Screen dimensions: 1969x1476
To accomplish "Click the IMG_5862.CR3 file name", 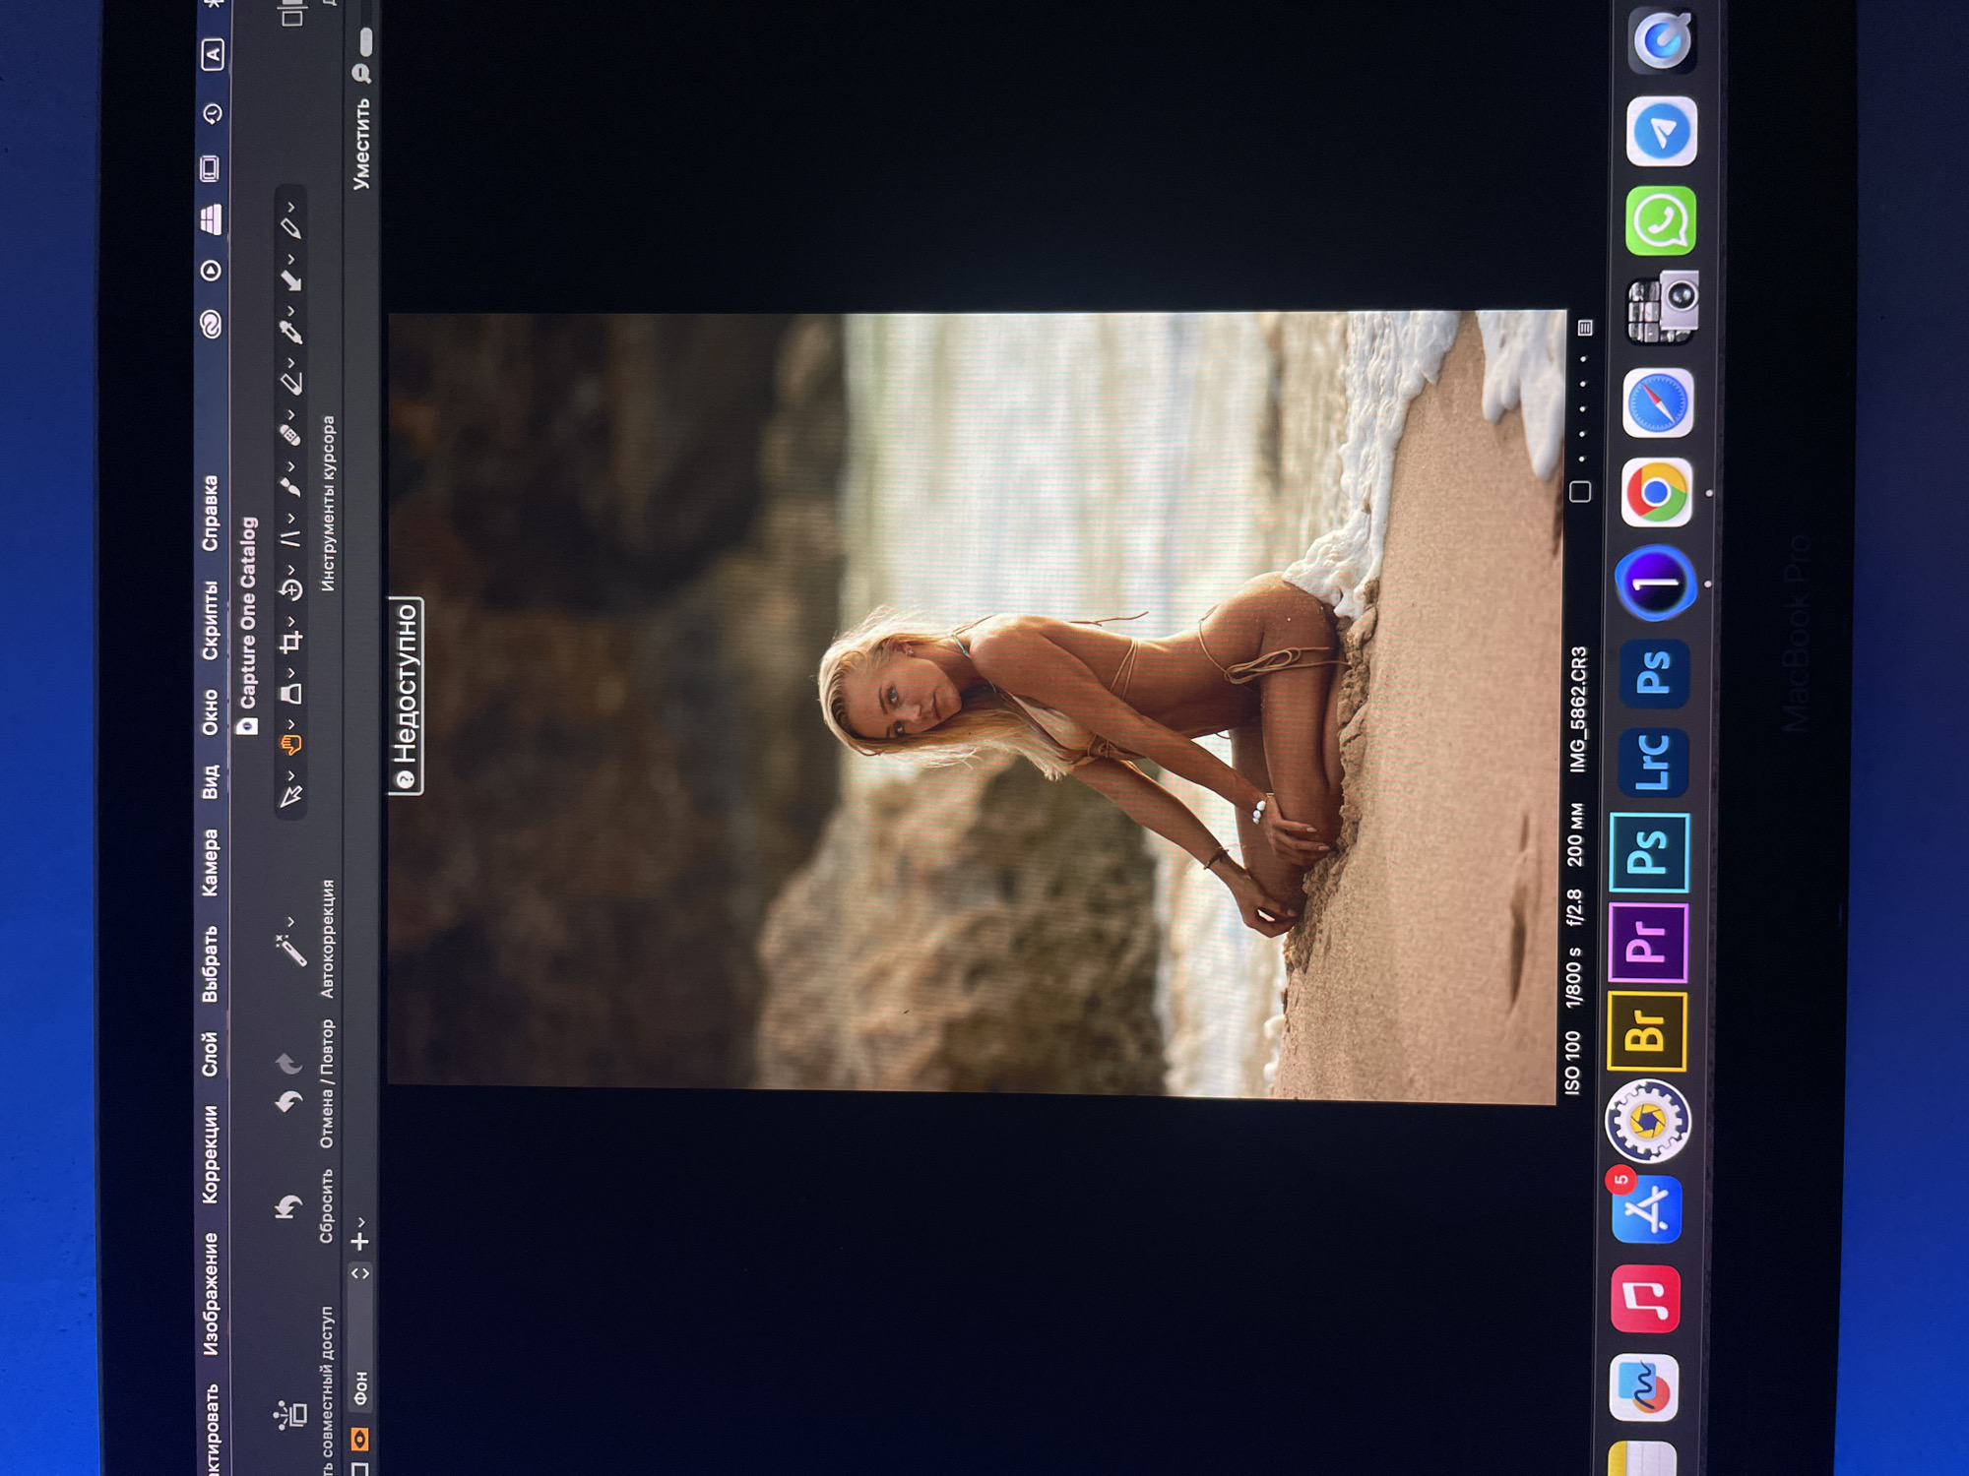I will coord(1578,708).
